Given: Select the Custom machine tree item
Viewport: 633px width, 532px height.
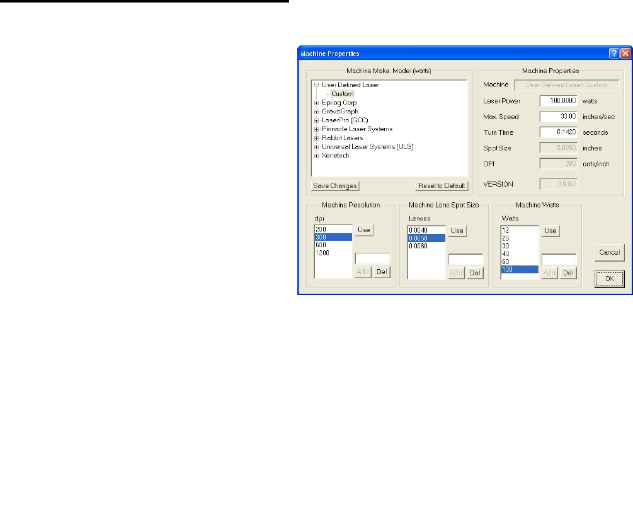Looking at the screenshot, I should [343, 94].
